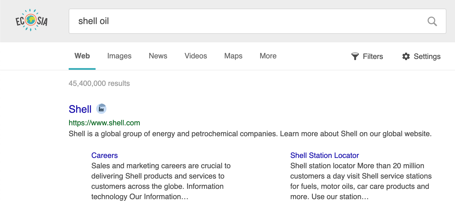Click the Ecosia logo
This screenshot has width=455, height=206.
[31, 20]
